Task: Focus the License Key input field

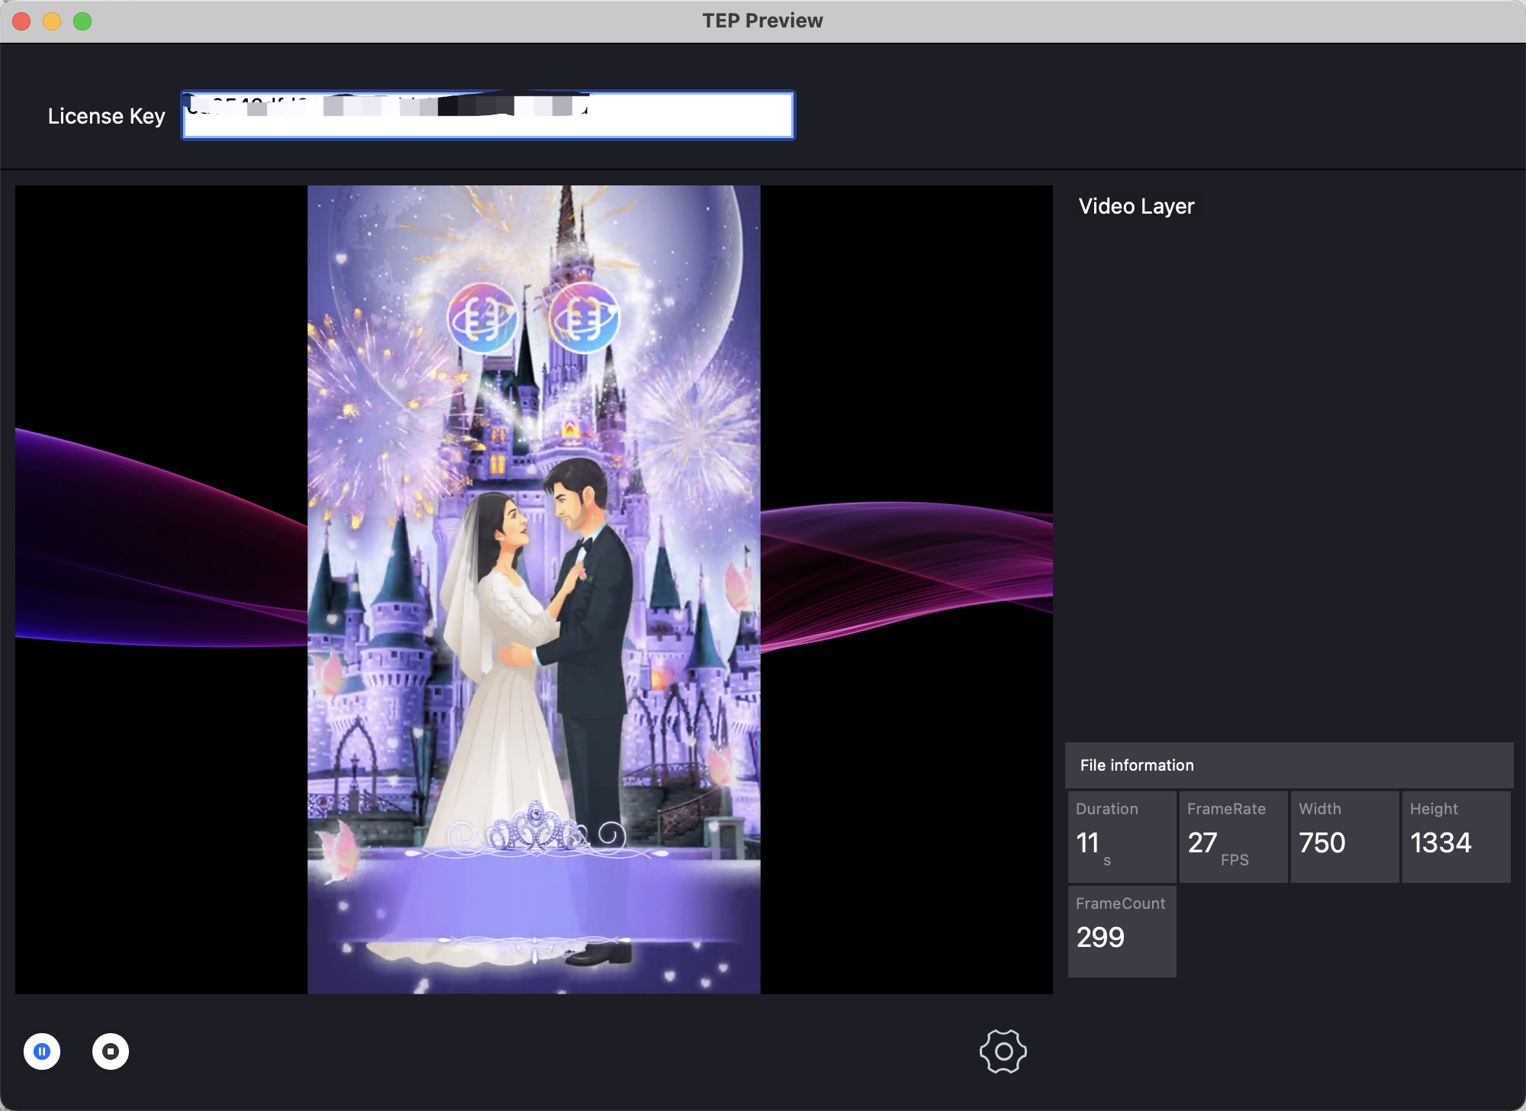Action: (x=488, y=115)
